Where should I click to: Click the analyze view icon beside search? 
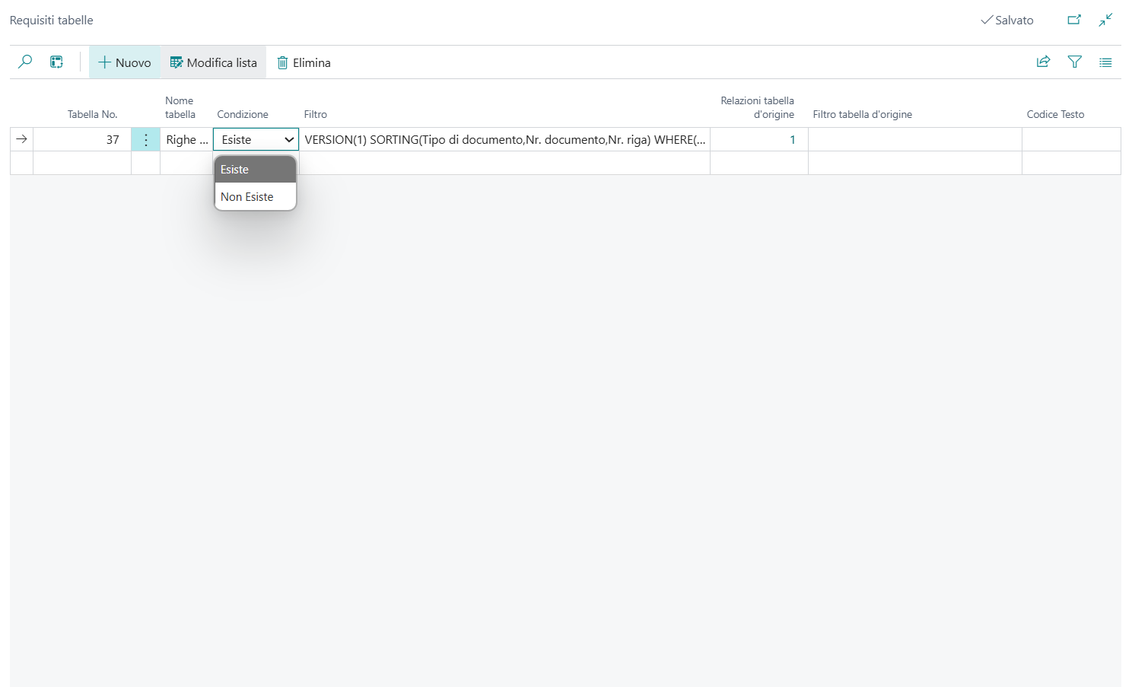56,62
